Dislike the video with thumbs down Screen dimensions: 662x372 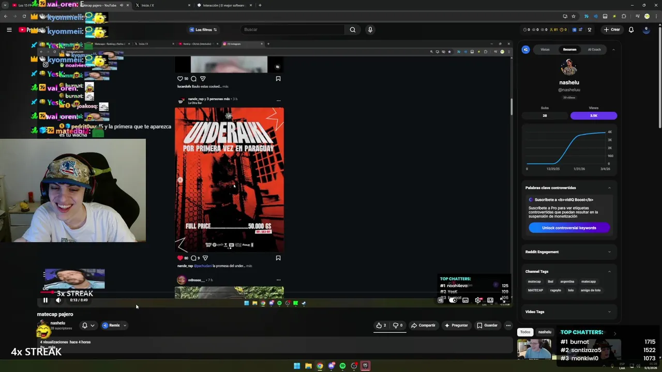click(398, 326)
